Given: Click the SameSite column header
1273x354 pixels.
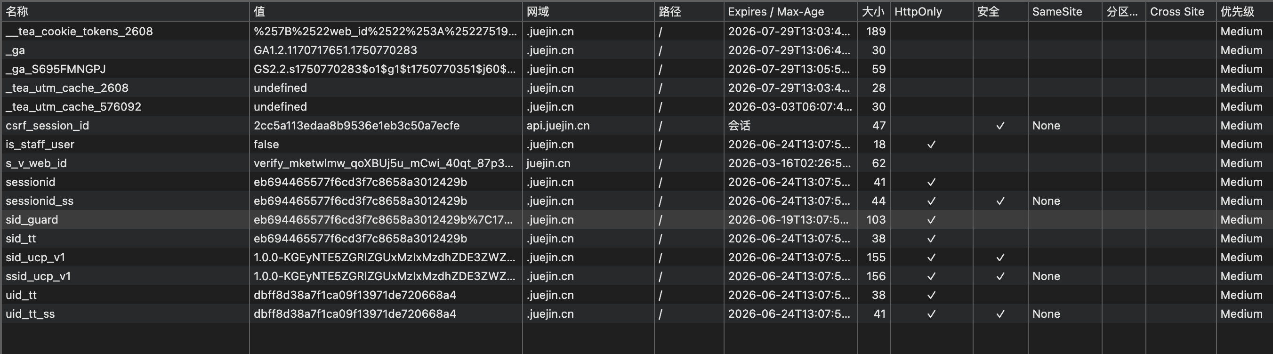Looking at the screenshot, I should (1065, 11).
